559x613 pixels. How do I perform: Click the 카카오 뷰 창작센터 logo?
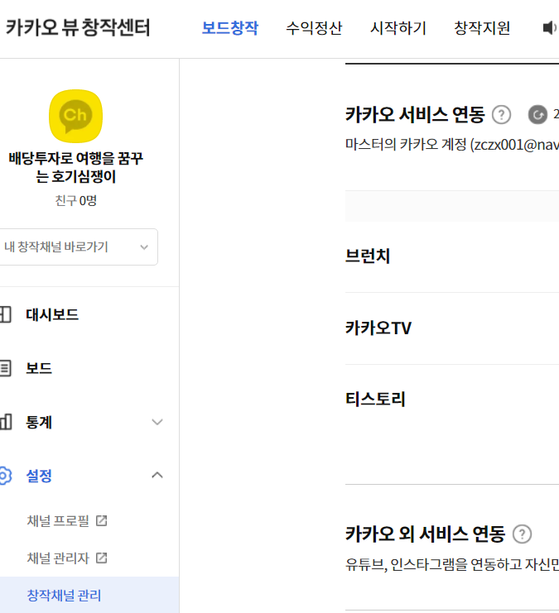pyautogui.click(x=78, y=27)
